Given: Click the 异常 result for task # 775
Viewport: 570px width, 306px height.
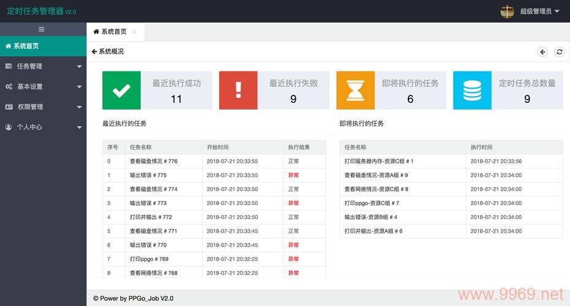Looking at the screenshot, I should (x=293, y=175).
